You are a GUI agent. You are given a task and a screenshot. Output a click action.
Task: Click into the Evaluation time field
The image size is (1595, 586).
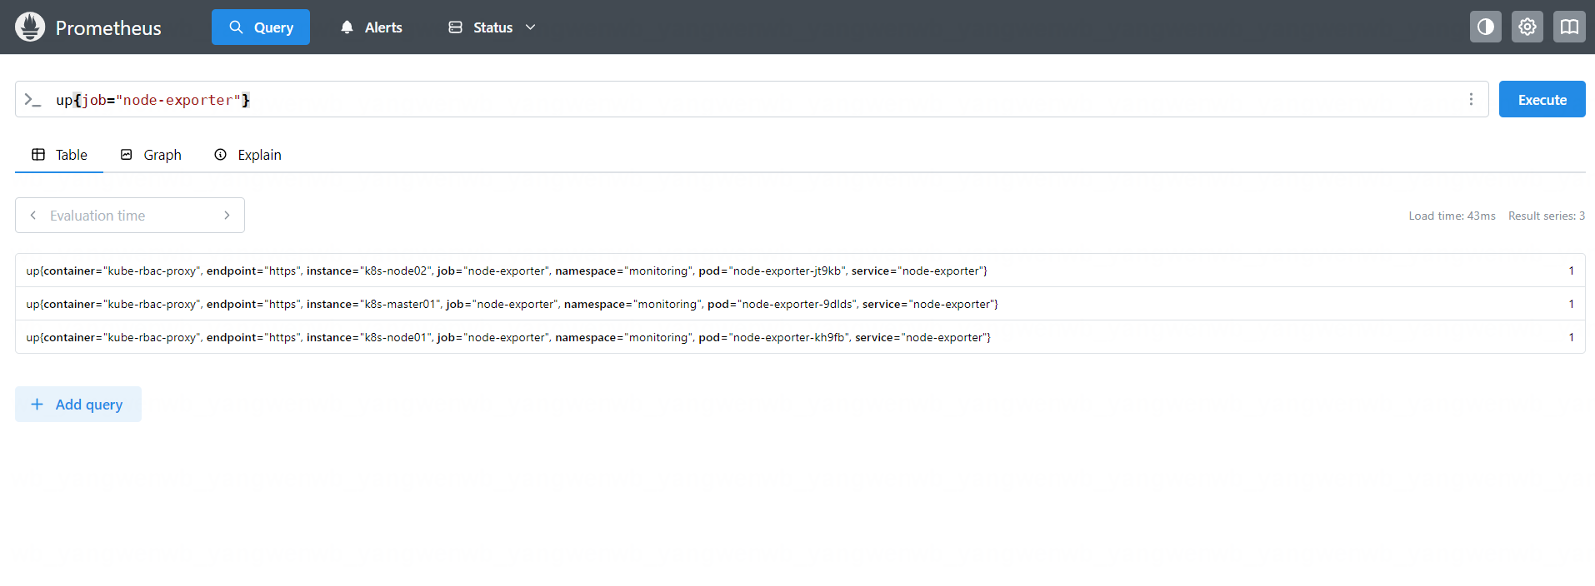pos(129,216)
